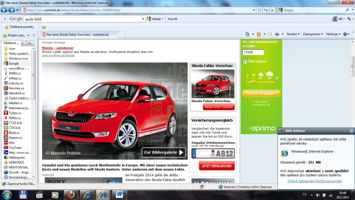
Task: Open the small Skoda Fabia Vorschau thumbnail
Action: click(213, 84)
